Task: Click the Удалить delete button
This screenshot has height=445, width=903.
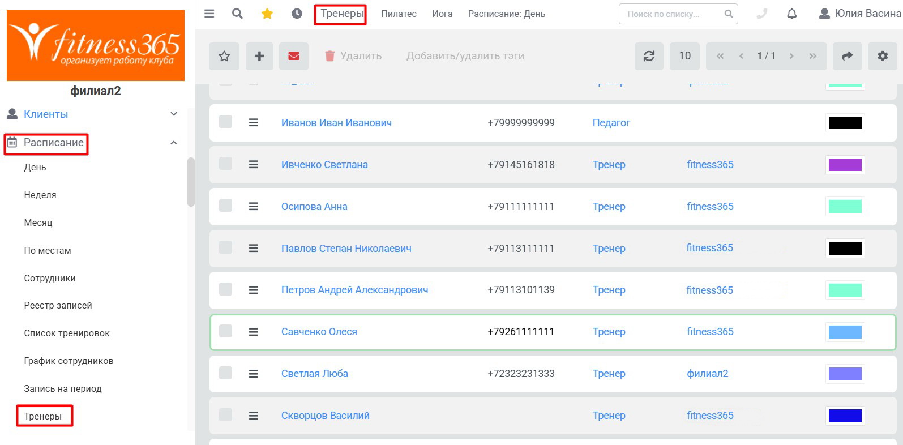Action: tap(353, 56)
